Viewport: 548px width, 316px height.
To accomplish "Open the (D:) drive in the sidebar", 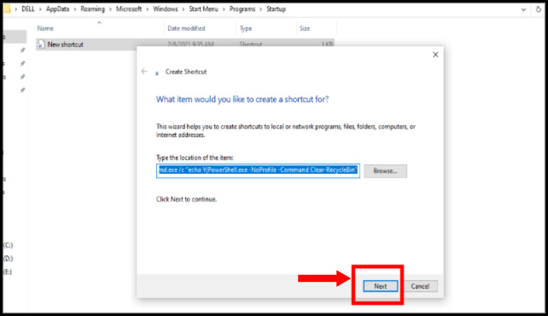I will [x=8, y=259].
